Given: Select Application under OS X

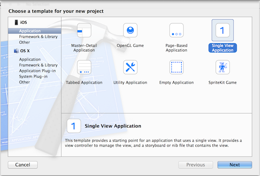Looking at the screenshot, I should pyautogui.click(x=30, y=59).
